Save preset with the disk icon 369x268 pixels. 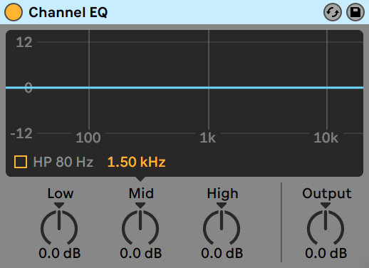[x=355, y=12]
